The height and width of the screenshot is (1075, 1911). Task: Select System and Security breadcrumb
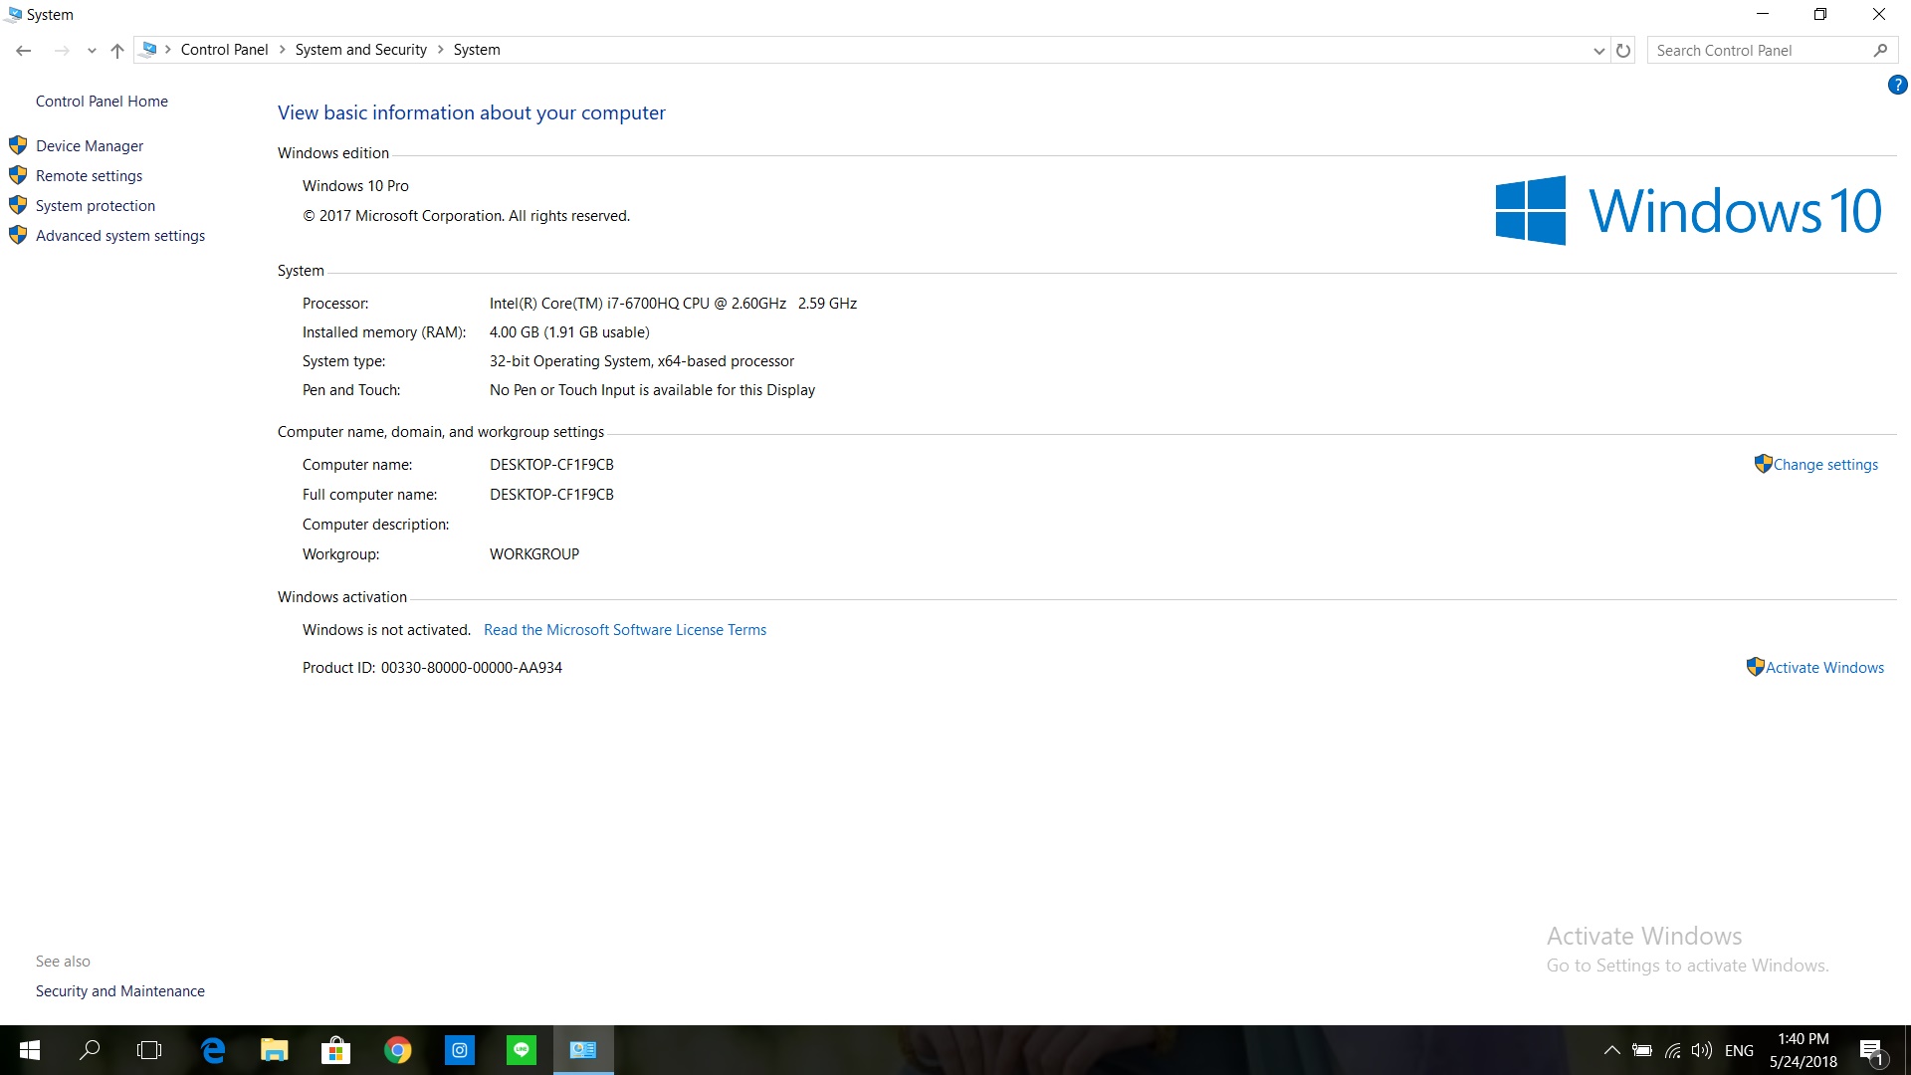pyautogui.click(x=360, y=50)
